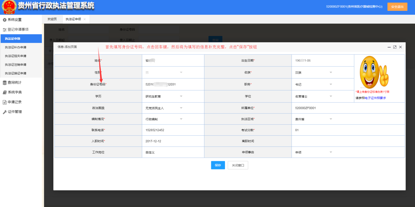Click the 登记申请事项 sliders icon
415x207 pixels.
pos(5,29)
